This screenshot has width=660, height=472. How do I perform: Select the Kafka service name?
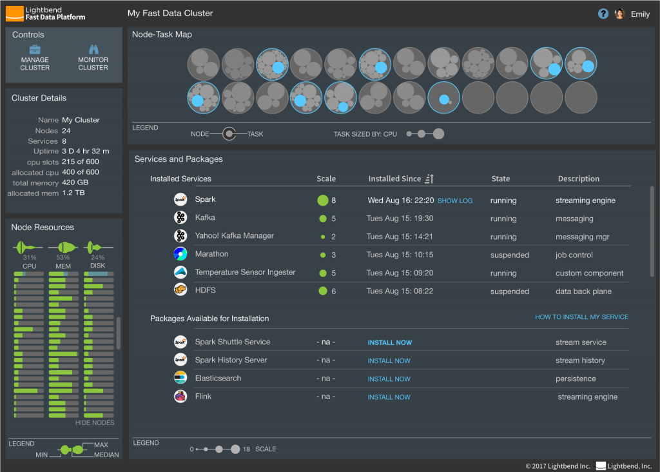(205, 218)
